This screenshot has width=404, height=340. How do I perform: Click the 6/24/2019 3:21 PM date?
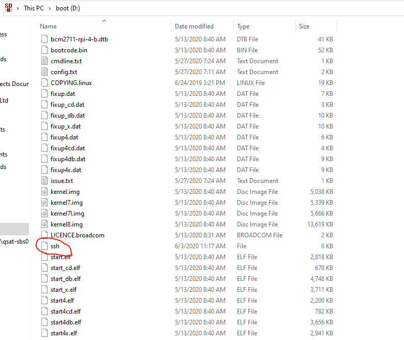pos(200,82)
